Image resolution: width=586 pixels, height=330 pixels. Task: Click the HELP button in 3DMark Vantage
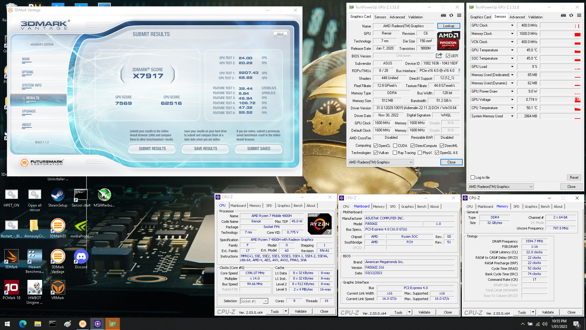[280, 34]
